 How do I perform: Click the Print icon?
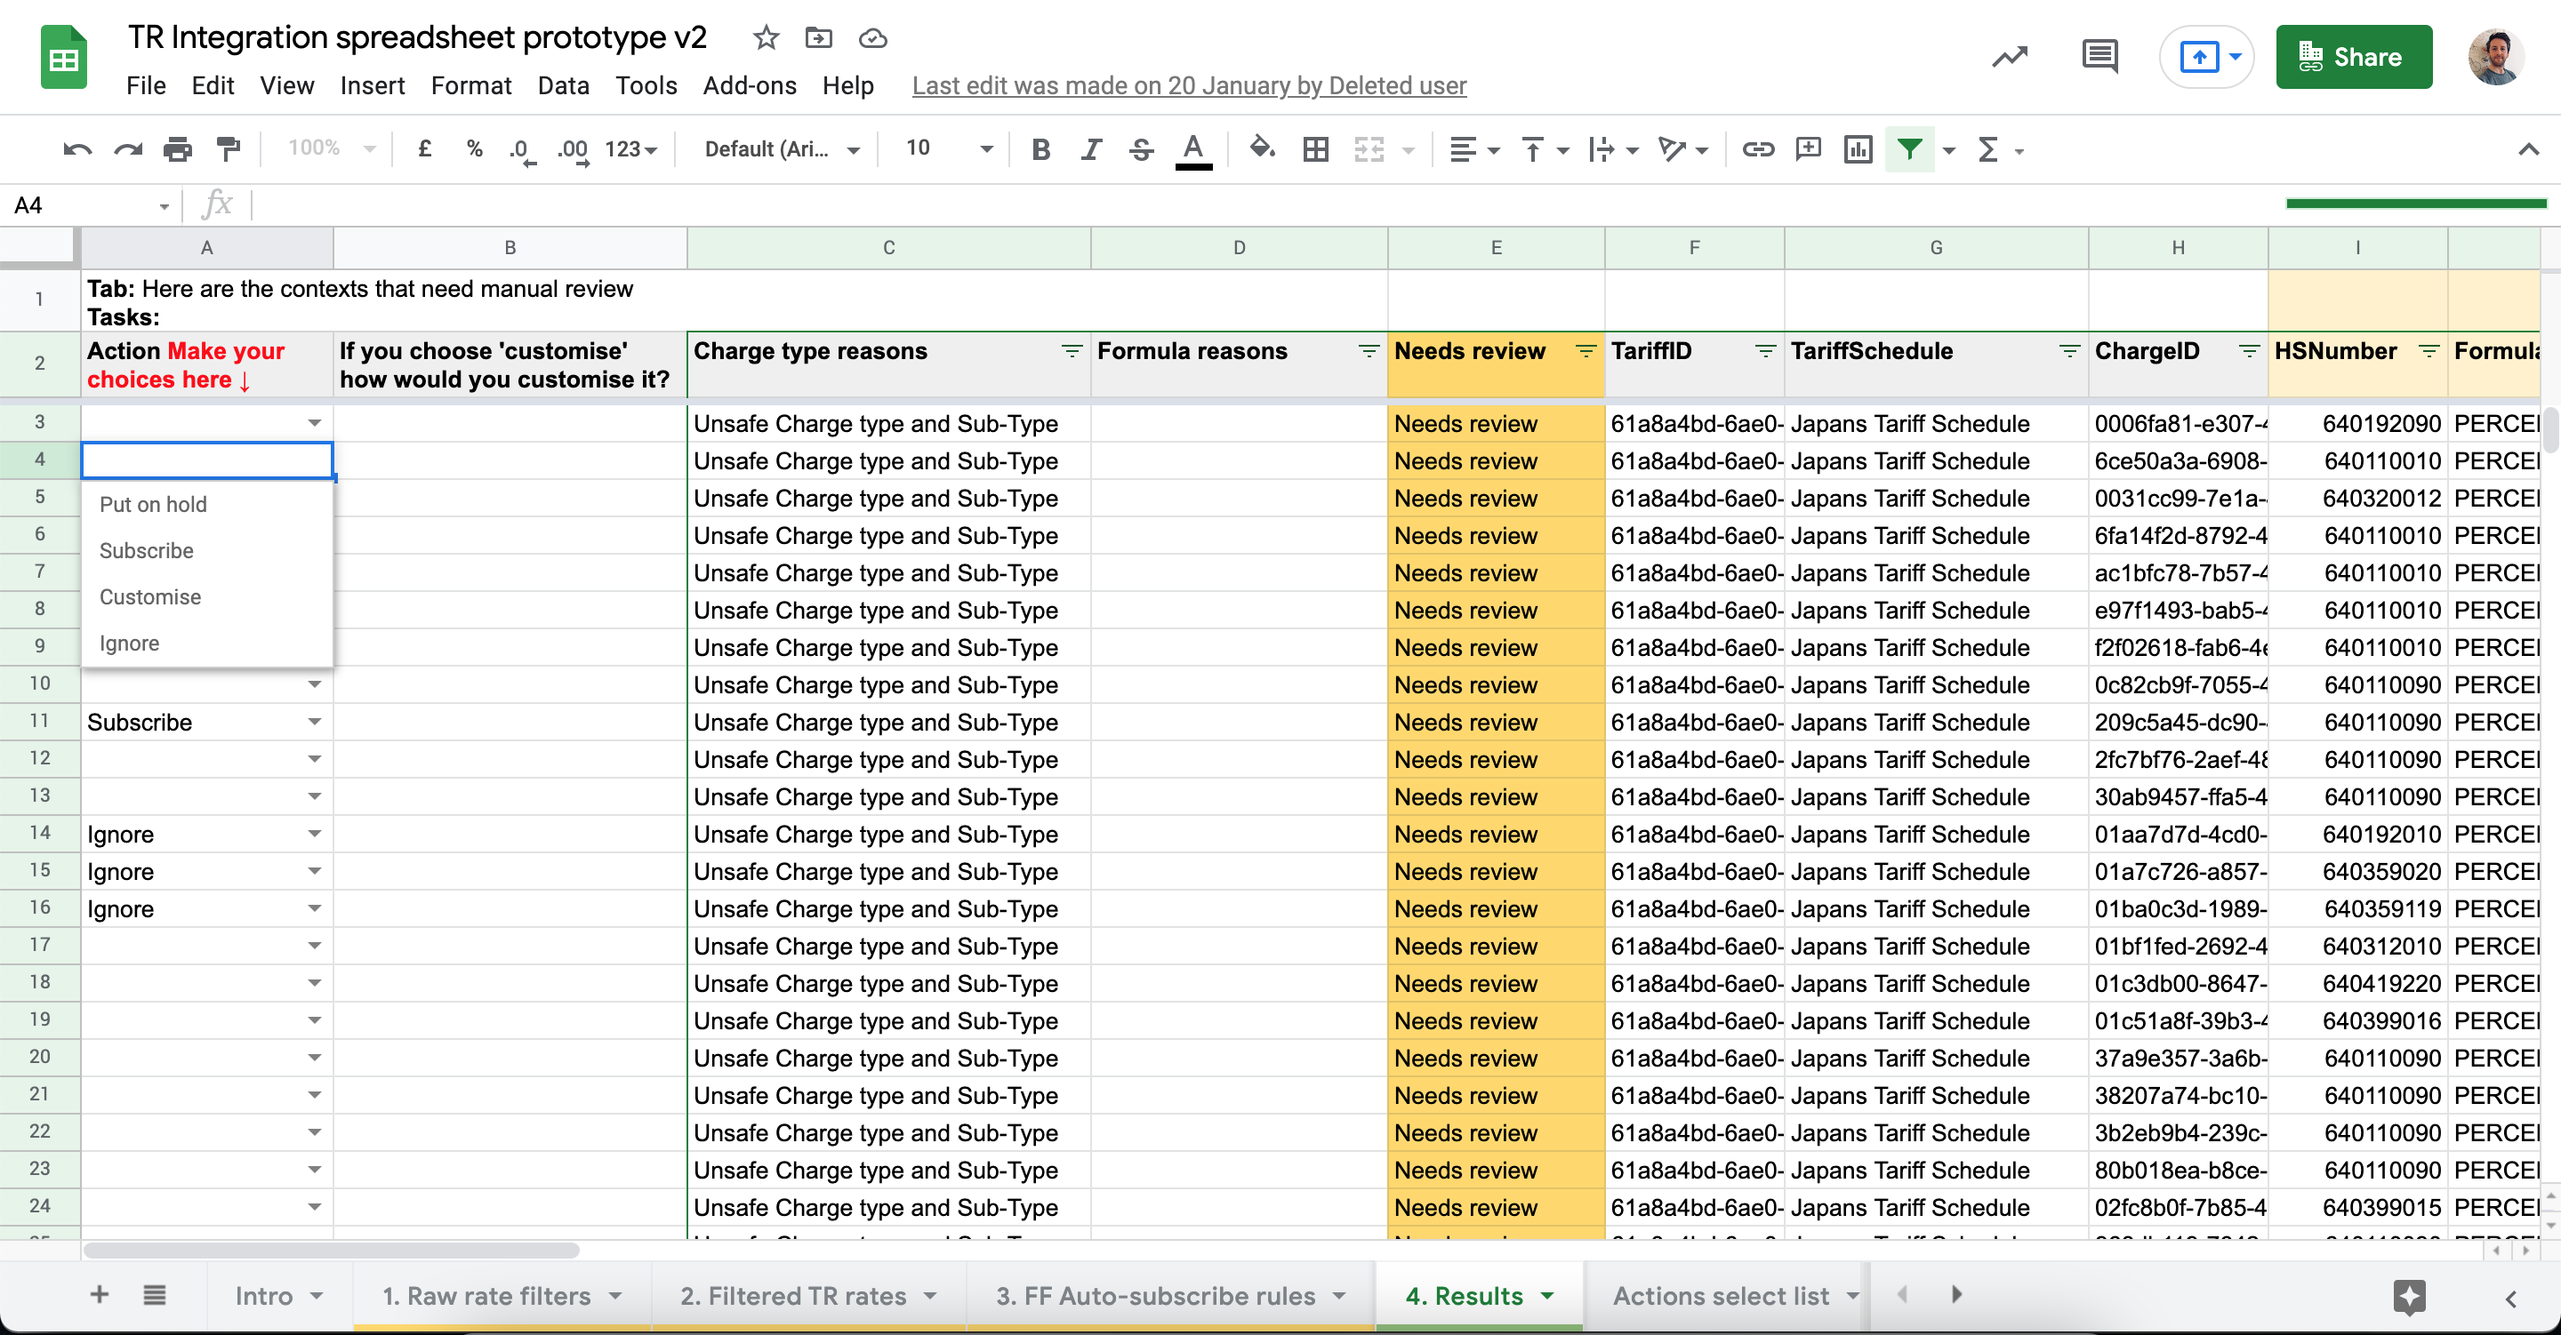point(177,150)
